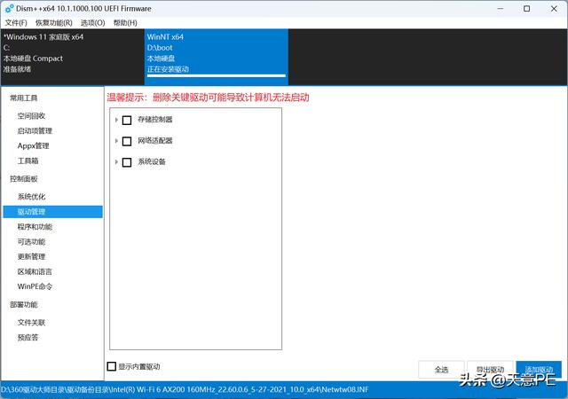Screen dimensions: 568x399
Task: Click the 控制面板 section header
Action: [x=24, y=179]
